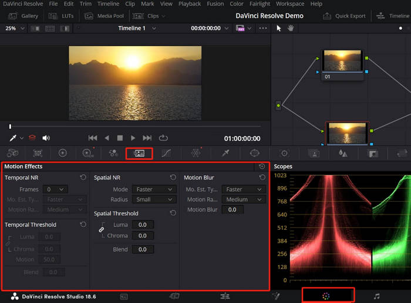Select the Qualifier eyedropper palette icon

pyautogui.click(x=225, y=153)
